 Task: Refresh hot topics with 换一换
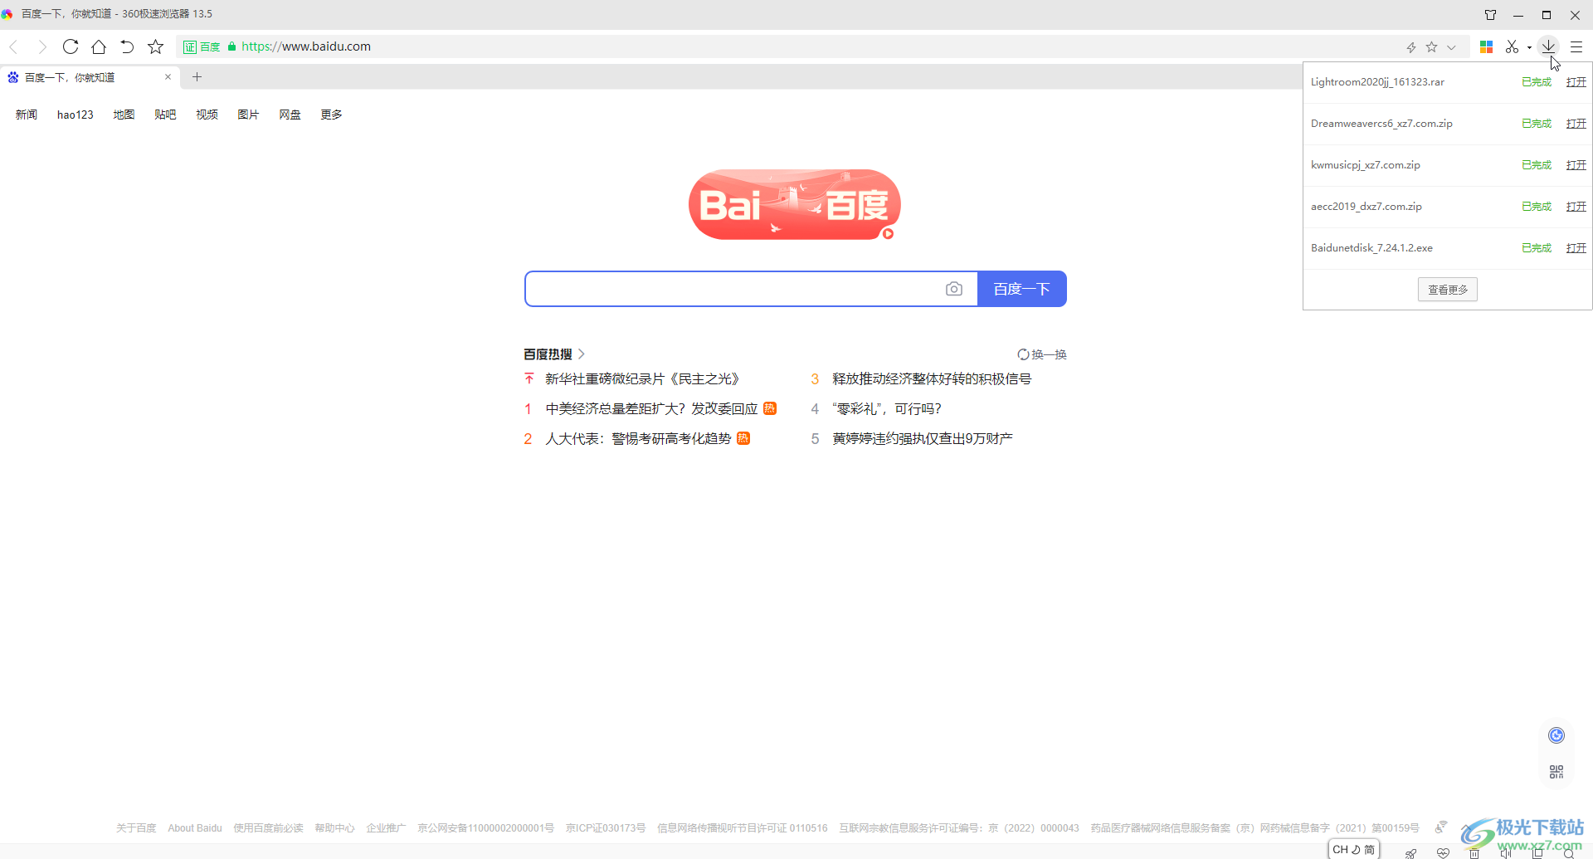(x=1042, y=354)
